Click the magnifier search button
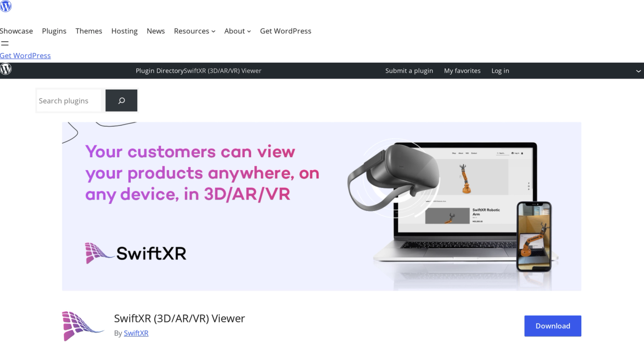Image resolution: width=644 pixels, height=358 pixels. (121, 100)
